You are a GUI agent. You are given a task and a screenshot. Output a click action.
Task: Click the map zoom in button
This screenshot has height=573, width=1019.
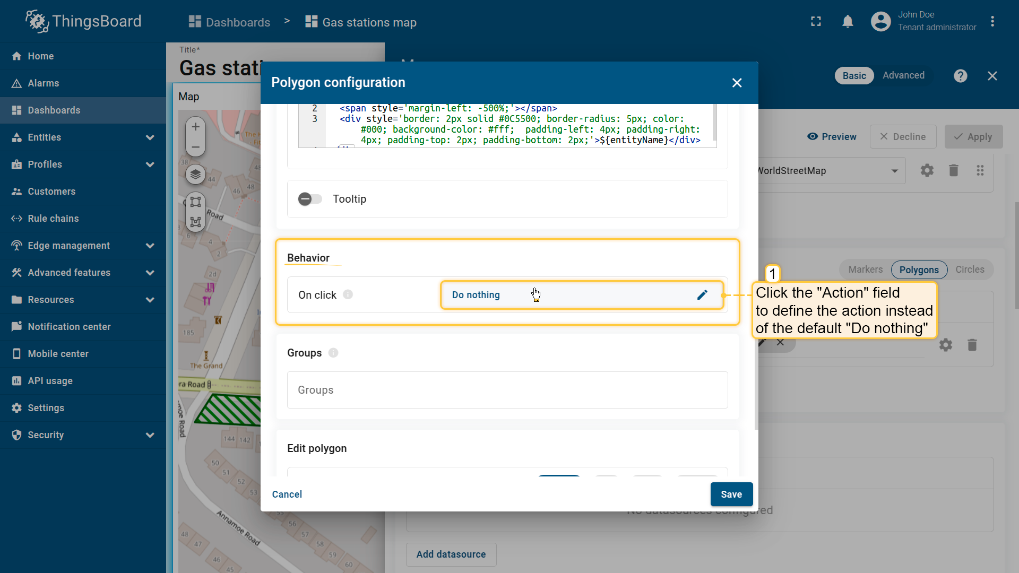click(195, 127)
